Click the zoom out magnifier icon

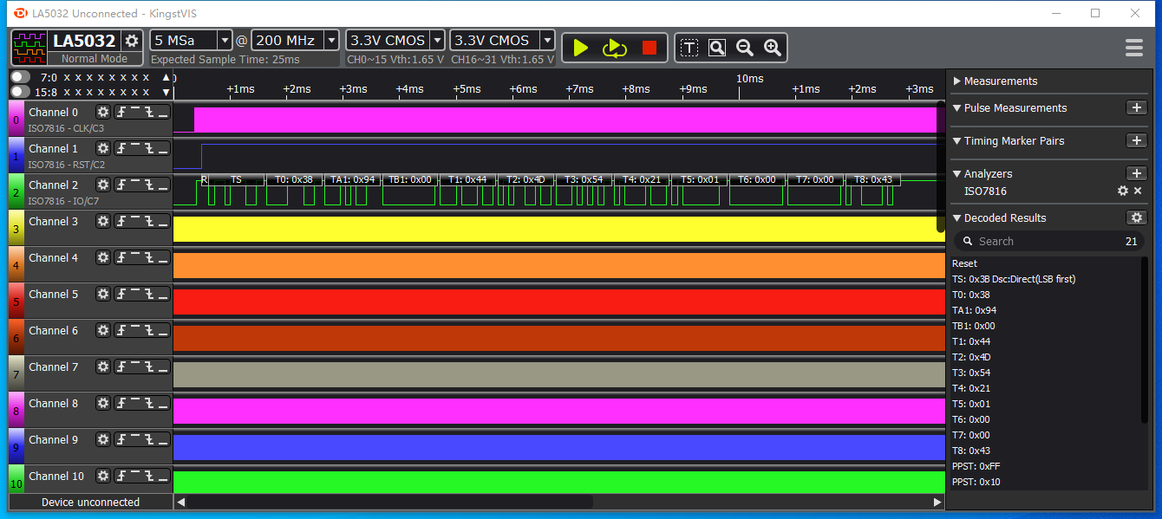[744, 48]
